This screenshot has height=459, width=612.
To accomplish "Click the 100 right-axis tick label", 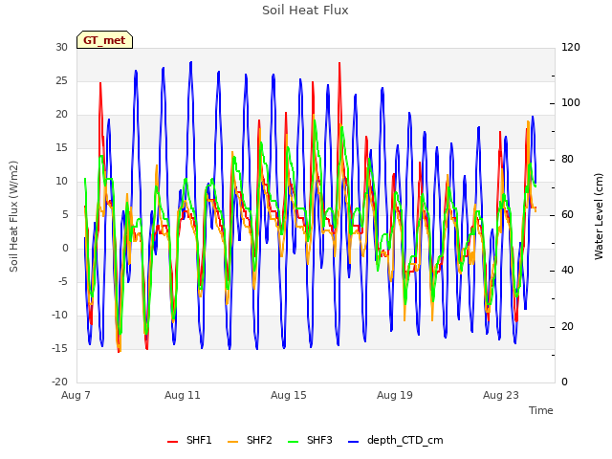I will point(571,103).
